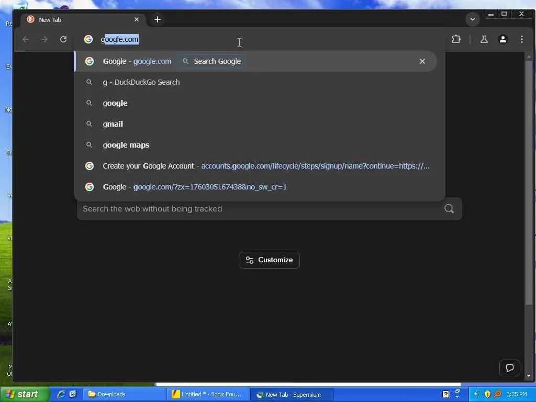Viewport: 536px width, 402px height.
Task: Click the address bar with google.com text
Action: 260,39
